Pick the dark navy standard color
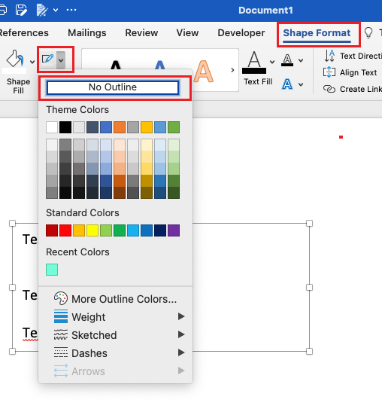The image size is (382, 415). (160, 230)
